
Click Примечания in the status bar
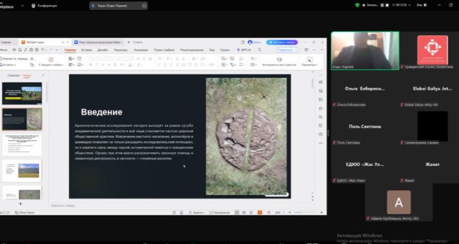220,212
